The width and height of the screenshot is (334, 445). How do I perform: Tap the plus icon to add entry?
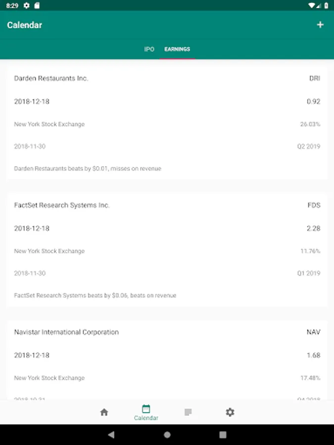click(x=320, y=25)
